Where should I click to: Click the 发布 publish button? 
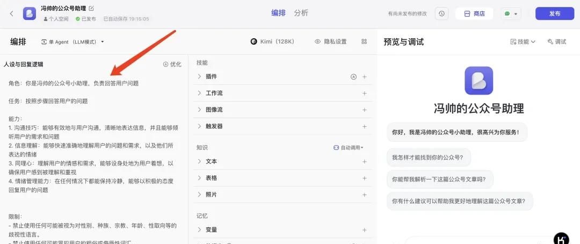(x=554, y=13)
